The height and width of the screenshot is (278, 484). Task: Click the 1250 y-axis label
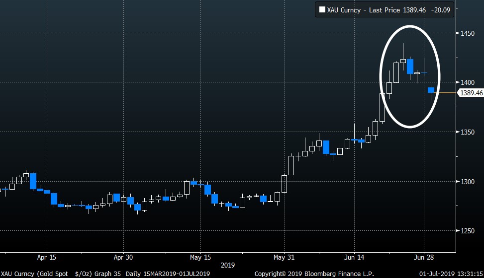[468, 231]
